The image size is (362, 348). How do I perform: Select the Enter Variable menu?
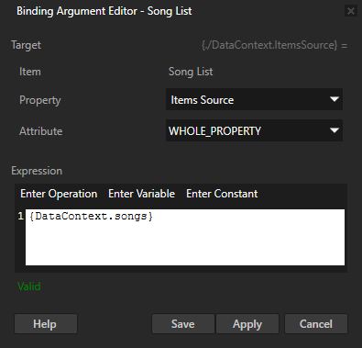tap(141, 194)
